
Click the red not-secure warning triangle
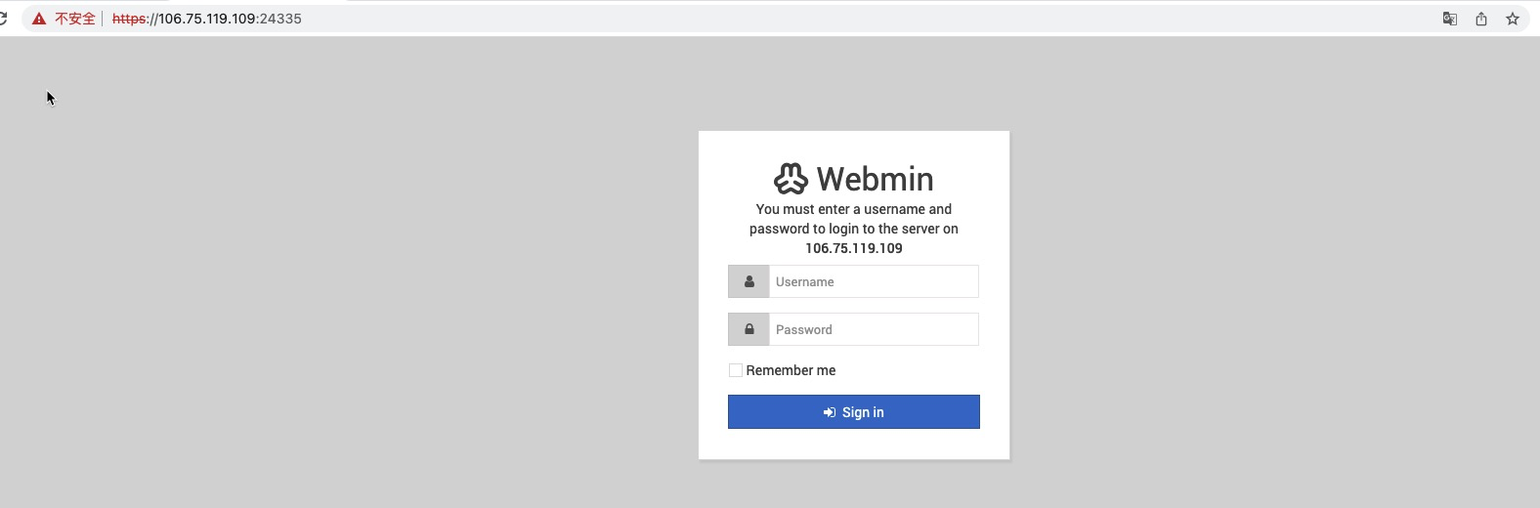click(39, 19)
